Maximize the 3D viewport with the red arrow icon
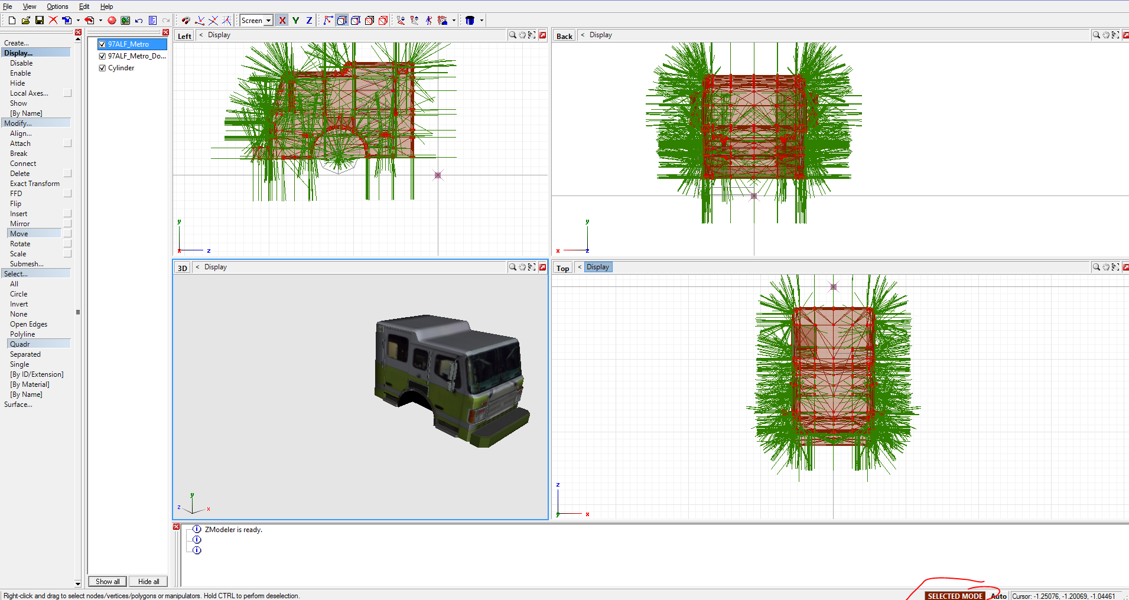This screenshot has height=600, width=1129. (542, 267)
